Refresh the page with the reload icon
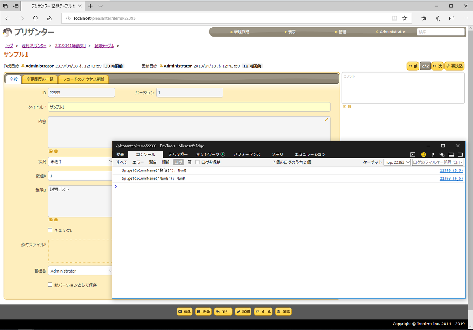Screen dimensions: 473x330 [x=35, y=18]
